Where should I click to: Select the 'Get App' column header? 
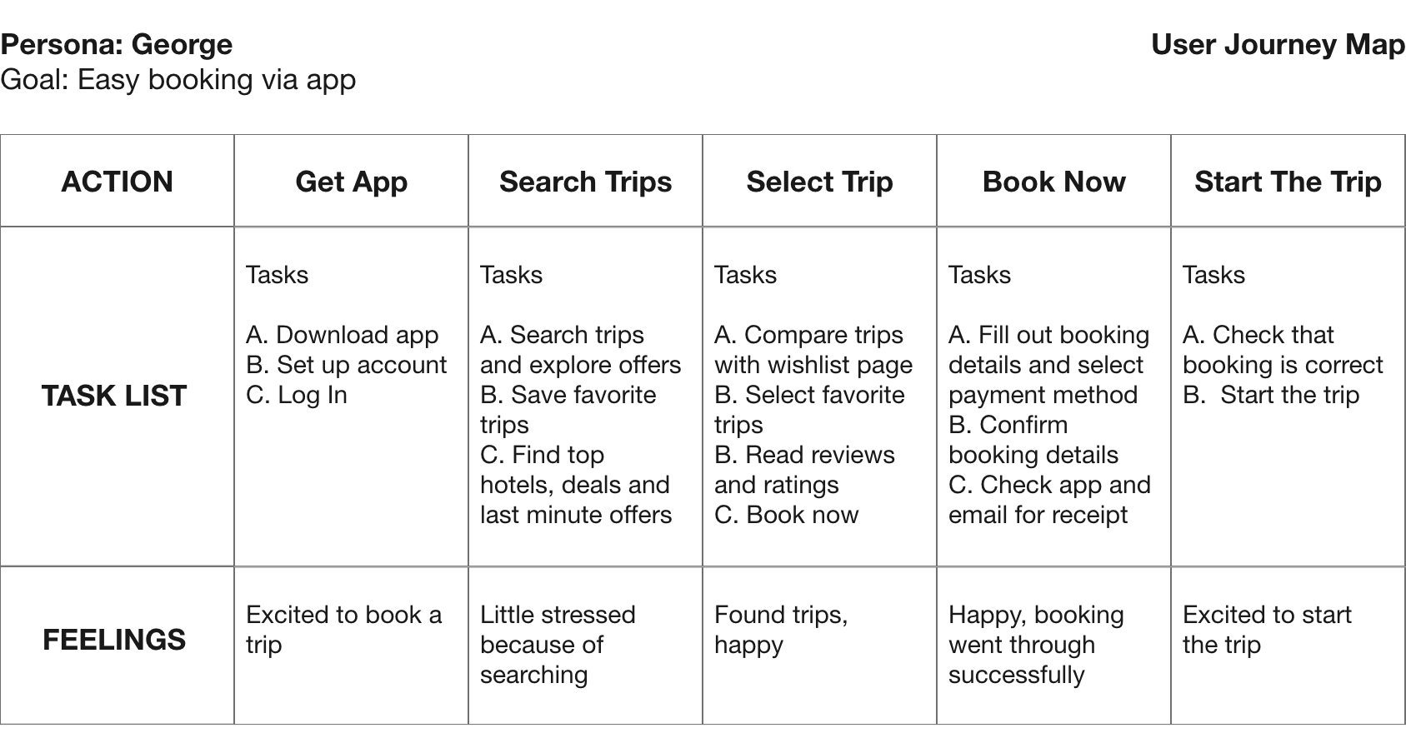(x=351, y=182)
